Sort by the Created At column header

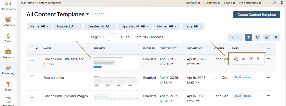point(168,48)
